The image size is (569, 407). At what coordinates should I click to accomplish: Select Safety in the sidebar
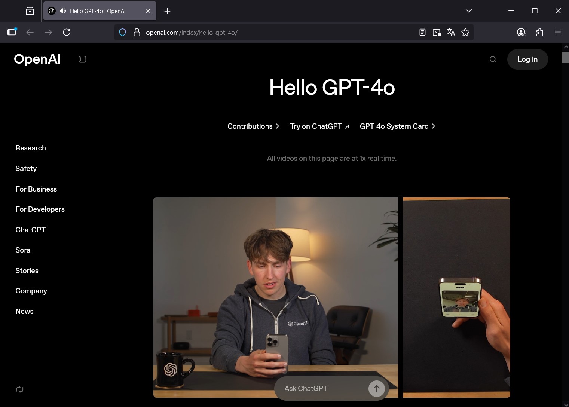[x=26, y=168]
